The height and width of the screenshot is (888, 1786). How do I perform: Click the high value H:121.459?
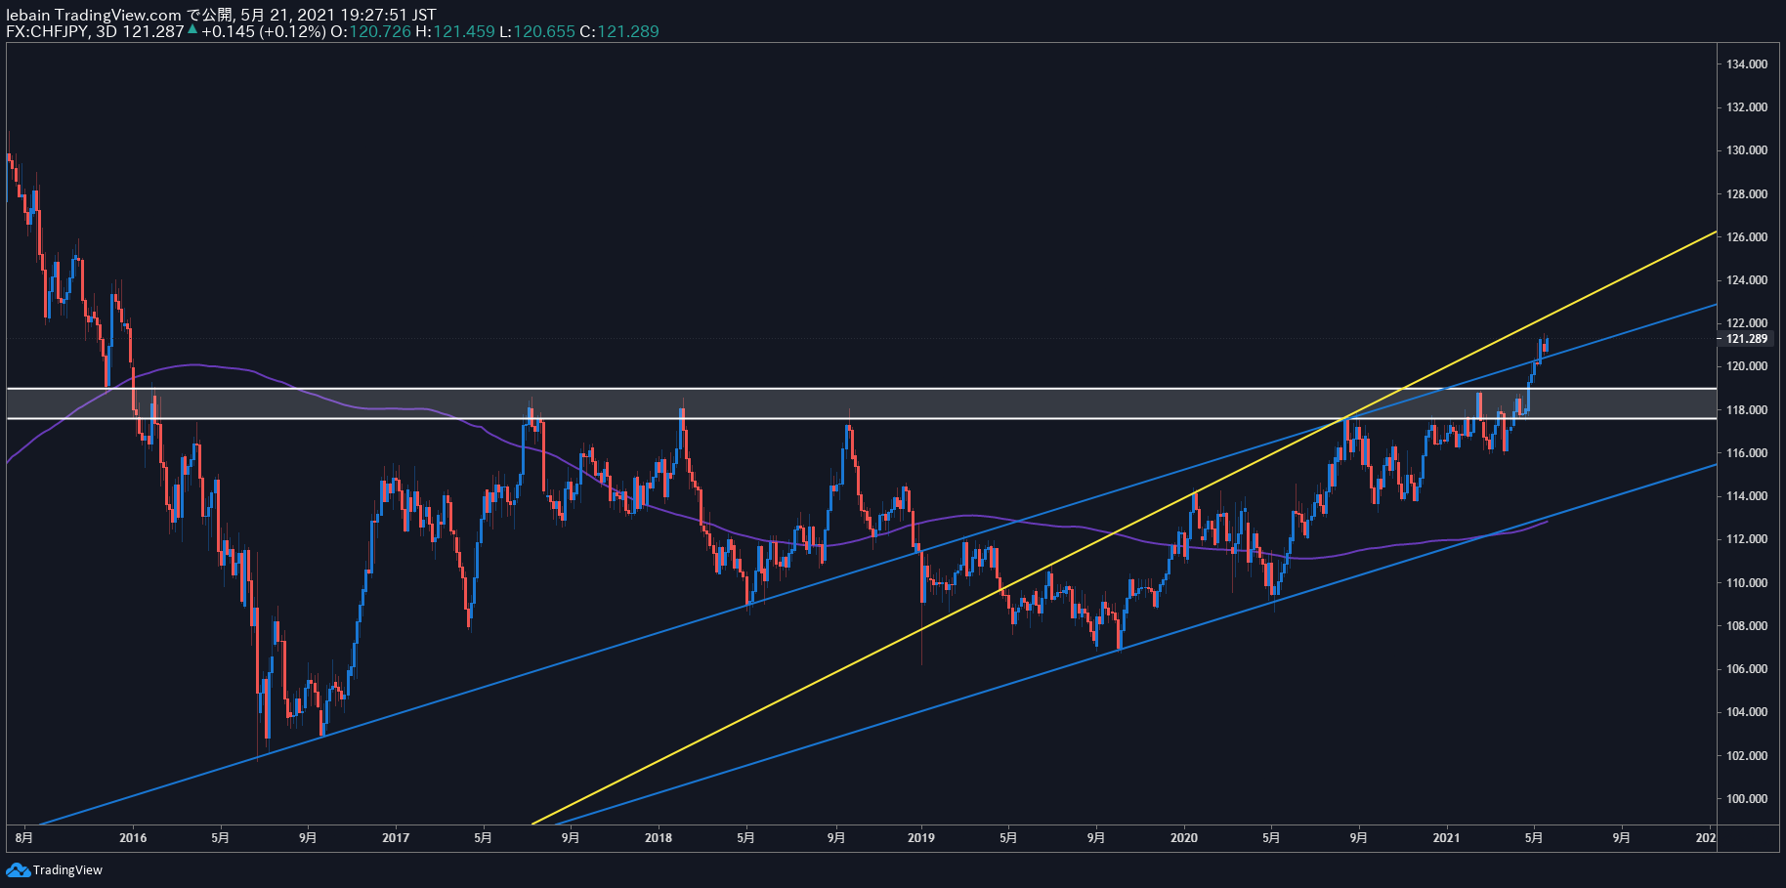tap(455, 31)
